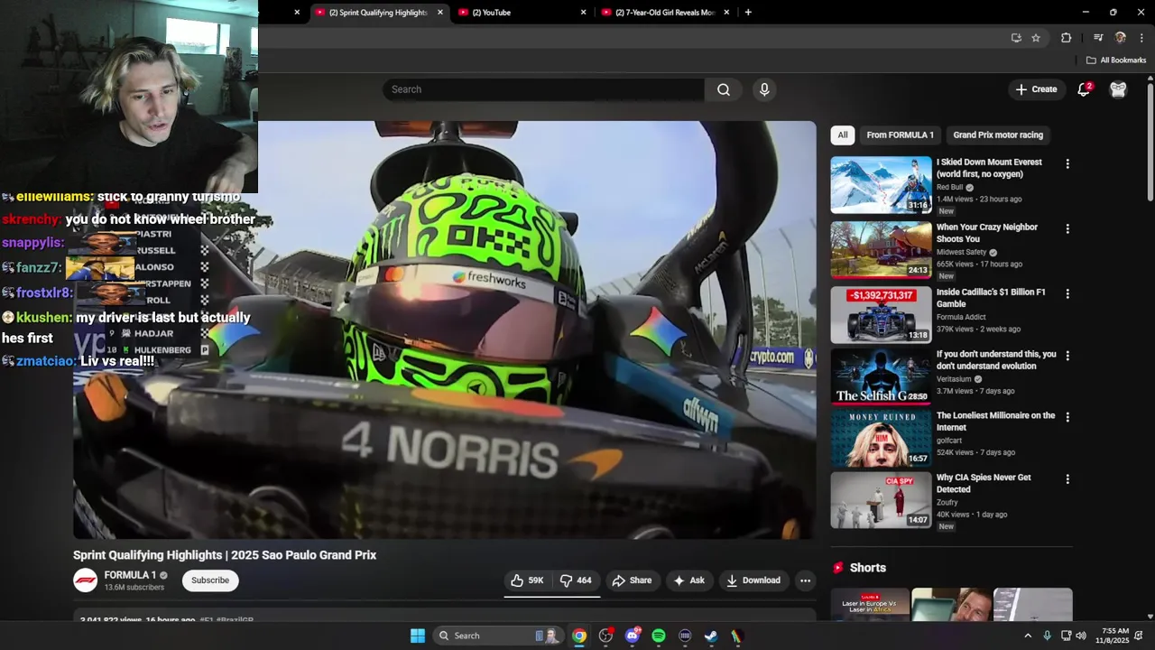This screenshot has height=650, width=1155.
Task: Open Why CIA Spies video thumbnail
Action: tap(881, 500)
